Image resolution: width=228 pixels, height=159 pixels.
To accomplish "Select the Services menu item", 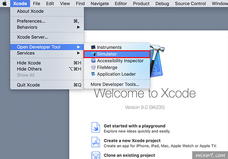I will click(x=47, y=53).
